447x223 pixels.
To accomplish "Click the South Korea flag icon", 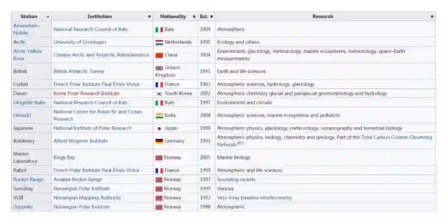I will coord(159,94).
